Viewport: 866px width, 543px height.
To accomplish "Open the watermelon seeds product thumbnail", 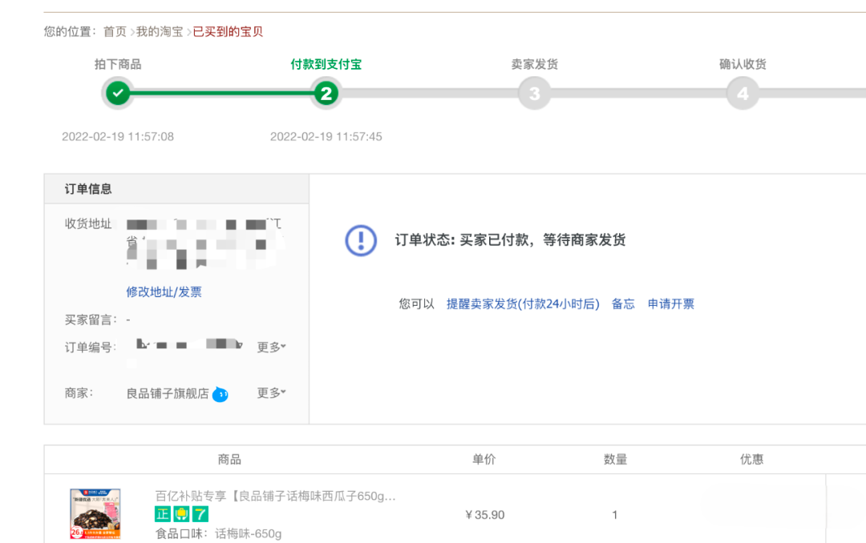I will pos(95,513).
